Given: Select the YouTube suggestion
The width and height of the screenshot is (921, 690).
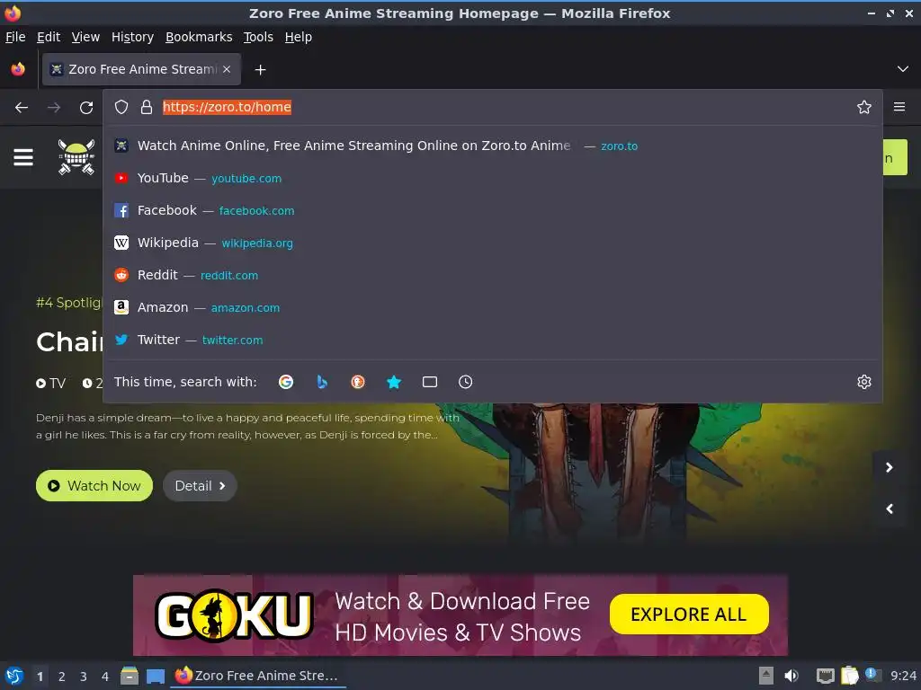Looking at the screenshot, I should [492, 178].
